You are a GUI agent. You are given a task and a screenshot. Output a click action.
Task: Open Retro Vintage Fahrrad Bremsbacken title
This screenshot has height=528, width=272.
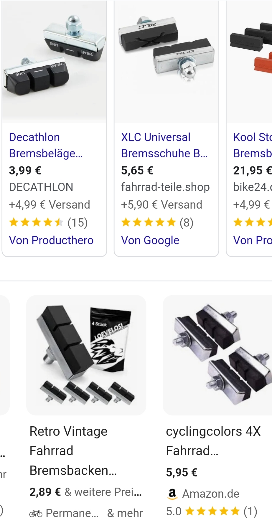click(73, 451)
